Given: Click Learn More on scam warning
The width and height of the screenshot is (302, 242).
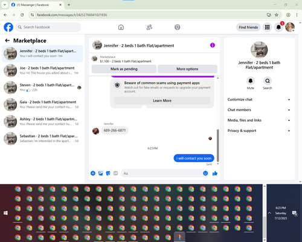Looking at the screenshot, I should pyautogui.click(x=162, y=100).
